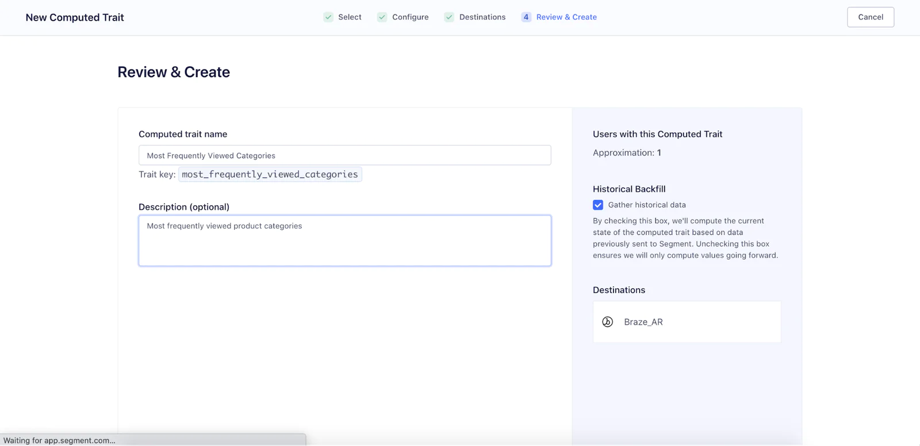Click the 'Gather historical data' label text
Screen dimensions: 920x446
point(646,205)
